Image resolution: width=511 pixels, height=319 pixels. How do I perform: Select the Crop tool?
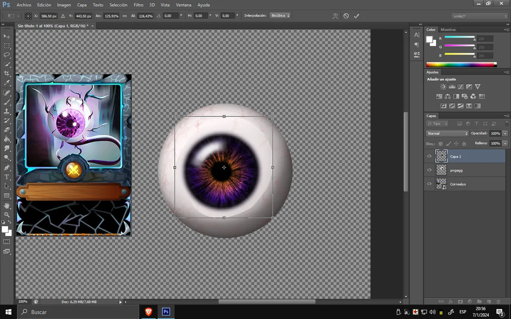7,74
